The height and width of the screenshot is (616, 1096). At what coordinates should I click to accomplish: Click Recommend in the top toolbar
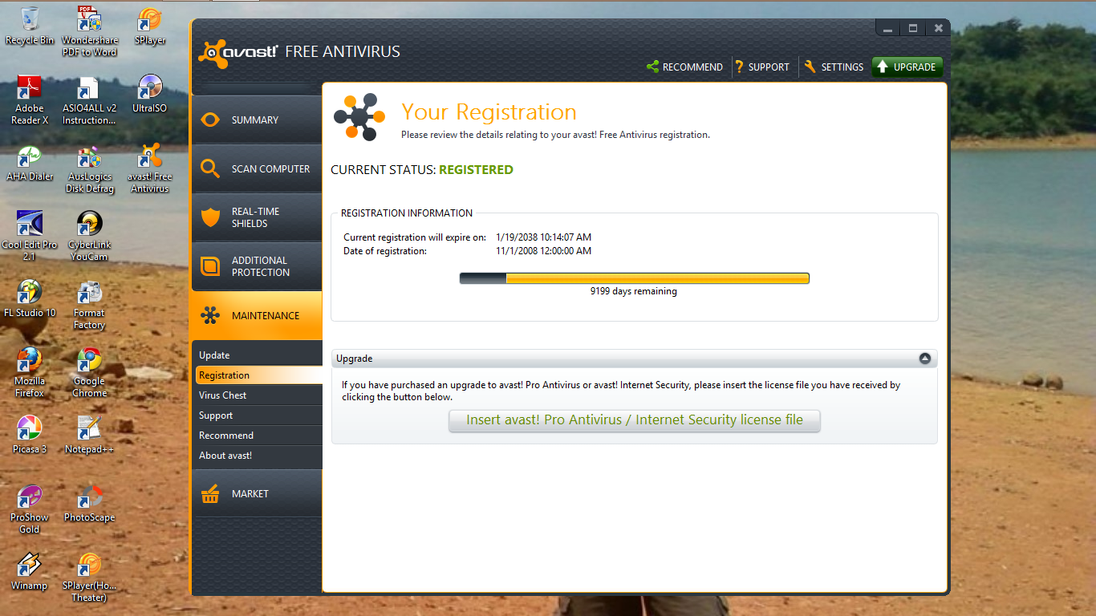(x=684, y=67)
